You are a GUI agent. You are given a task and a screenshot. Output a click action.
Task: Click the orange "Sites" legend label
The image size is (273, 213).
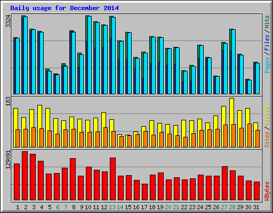point(267,140)
